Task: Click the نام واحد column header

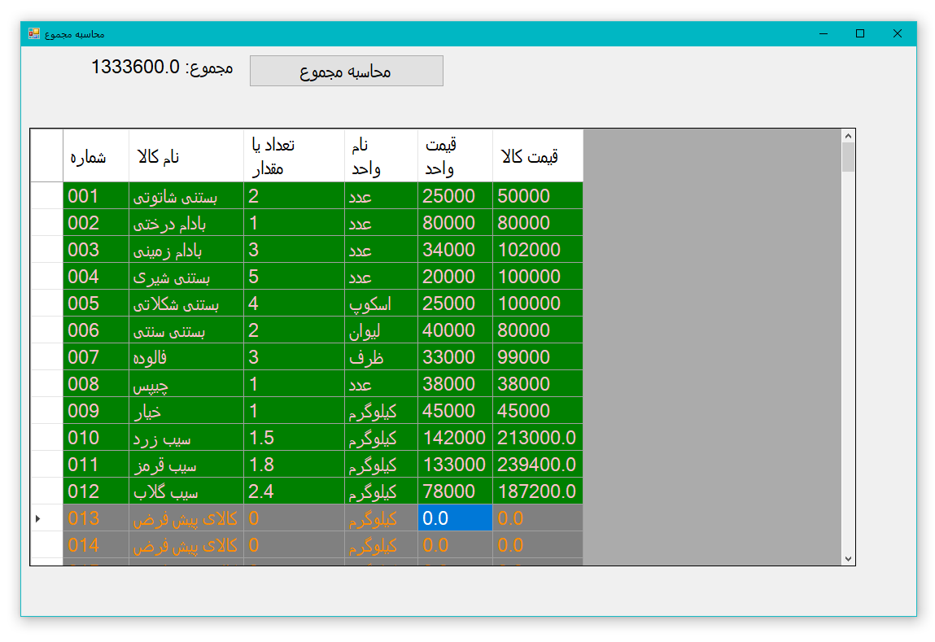Action: coord(380,156)
